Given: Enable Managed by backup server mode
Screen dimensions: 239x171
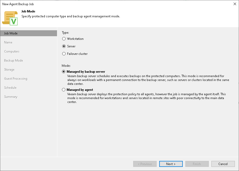Looking at the screenshot, I should (x=64, y=71).
